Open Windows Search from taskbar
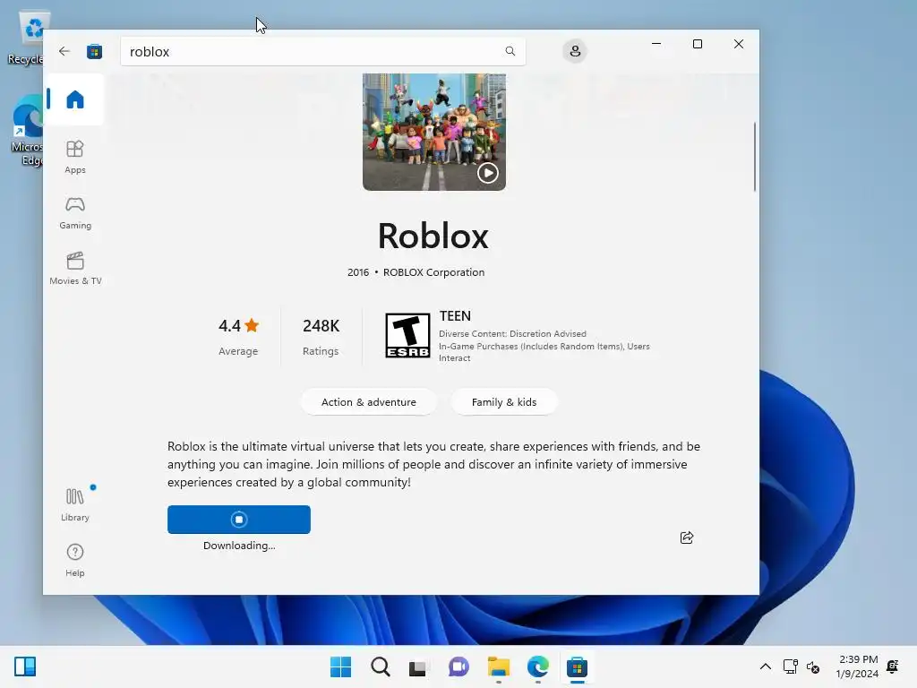 click(380, 666)
